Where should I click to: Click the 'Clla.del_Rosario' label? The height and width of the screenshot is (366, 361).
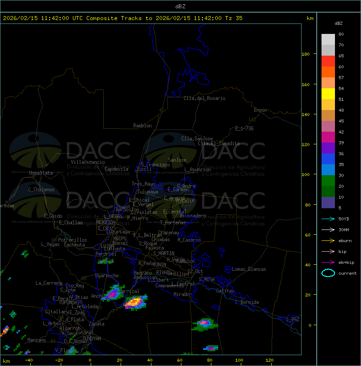pos(204,98)
